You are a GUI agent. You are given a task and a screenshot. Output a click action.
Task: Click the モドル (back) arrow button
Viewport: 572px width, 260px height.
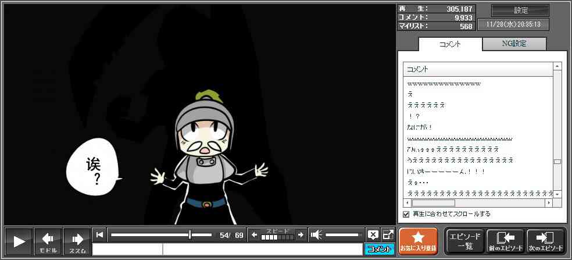[x=48, y=241]
